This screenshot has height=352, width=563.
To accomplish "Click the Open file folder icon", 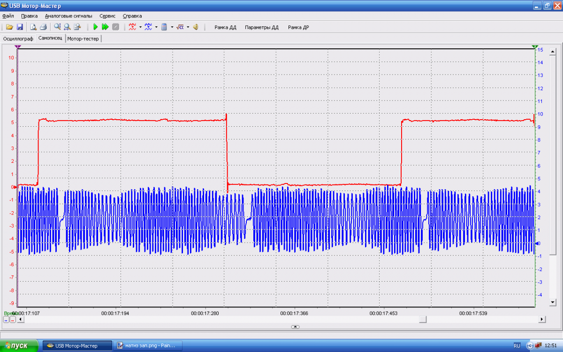I will click(9, 27).
